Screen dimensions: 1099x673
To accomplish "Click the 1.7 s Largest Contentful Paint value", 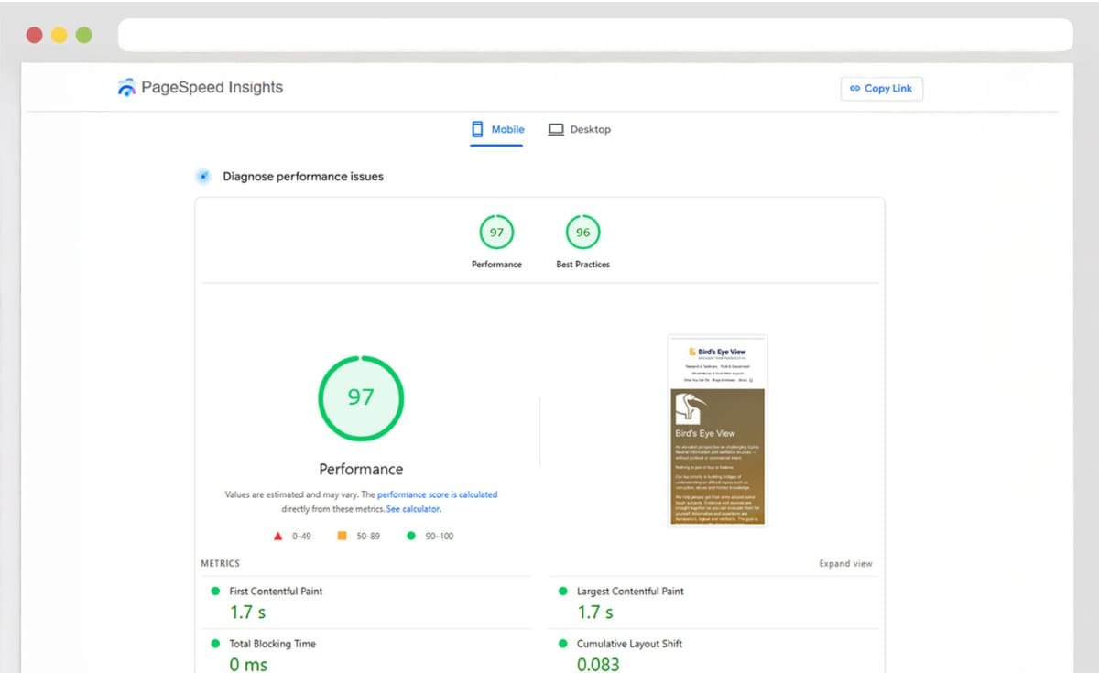I will [595, 613].
